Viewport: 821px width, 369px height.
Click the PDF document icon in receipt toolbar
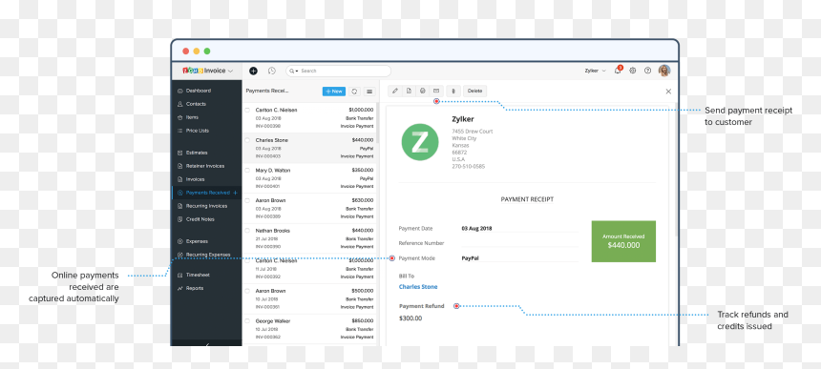click(409, 91)
